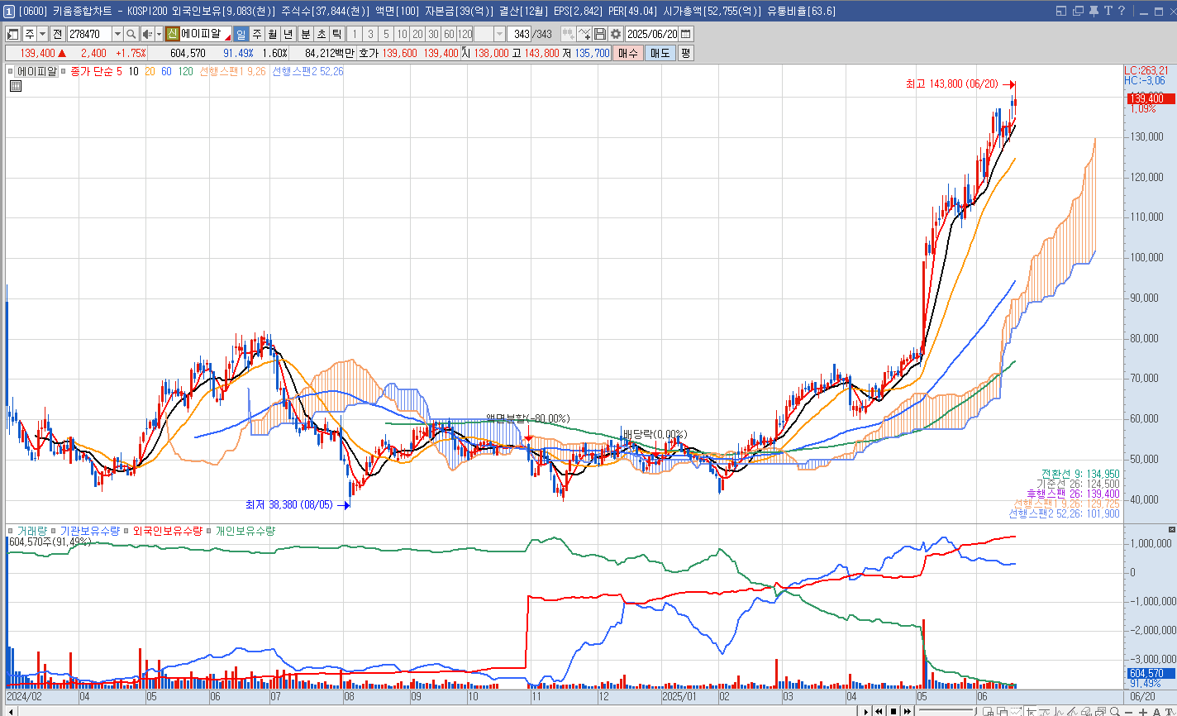Viewport: 1177px width, 716px height.
Task: Click the eraser icon on bottom bar
Action: [x=1085, y=711]
